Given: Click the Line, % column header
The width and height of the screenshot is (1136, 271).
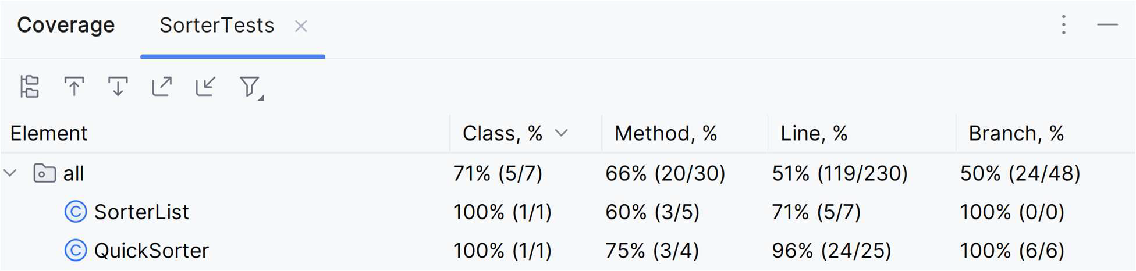Looking at the screenshot, I should 814,134.
